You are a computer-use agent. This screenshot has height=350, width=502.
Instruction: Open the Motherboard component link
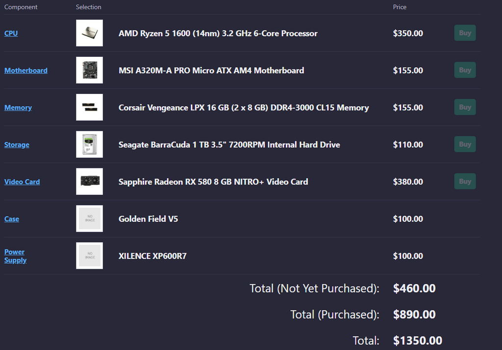(26, 70)
